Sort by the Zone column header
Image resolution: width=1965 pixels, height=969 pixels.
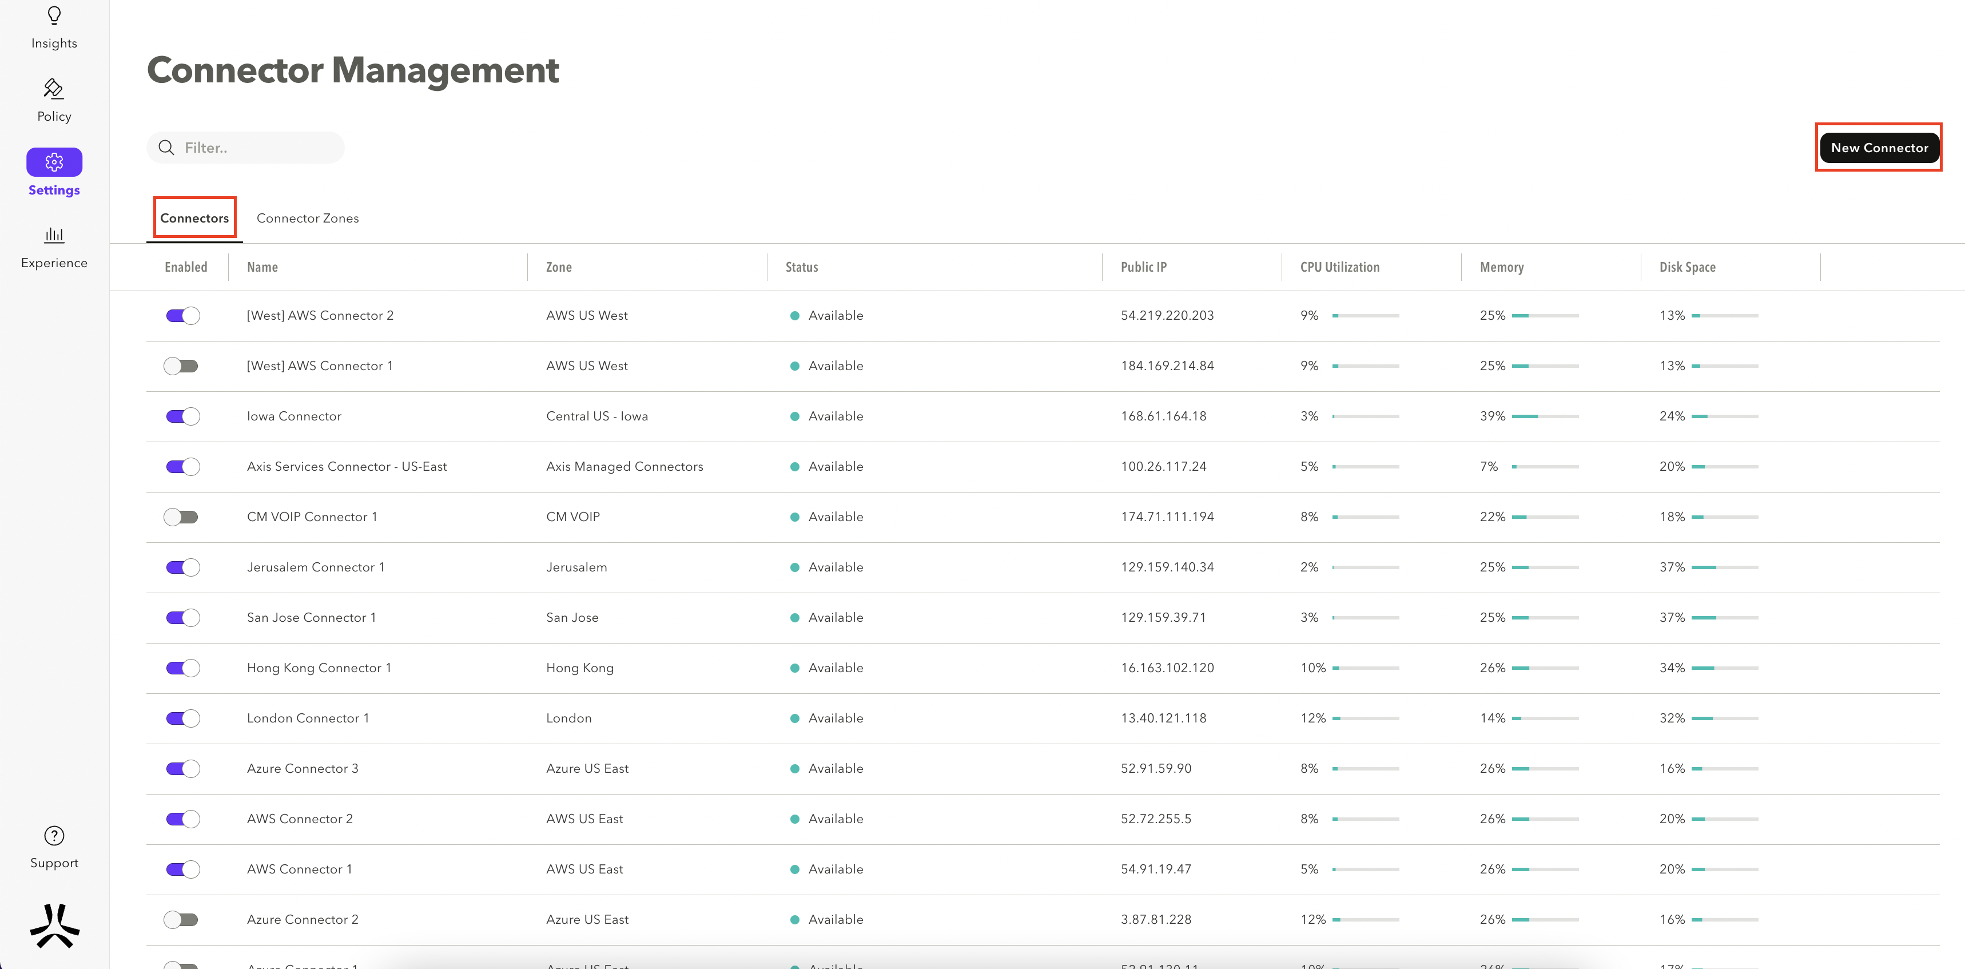558,267
